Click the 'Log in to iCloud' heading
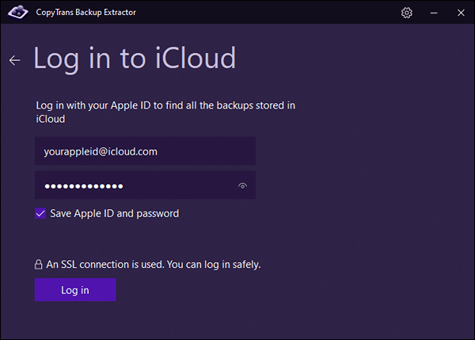Viewport: 475px width, 340px height. 135,59
